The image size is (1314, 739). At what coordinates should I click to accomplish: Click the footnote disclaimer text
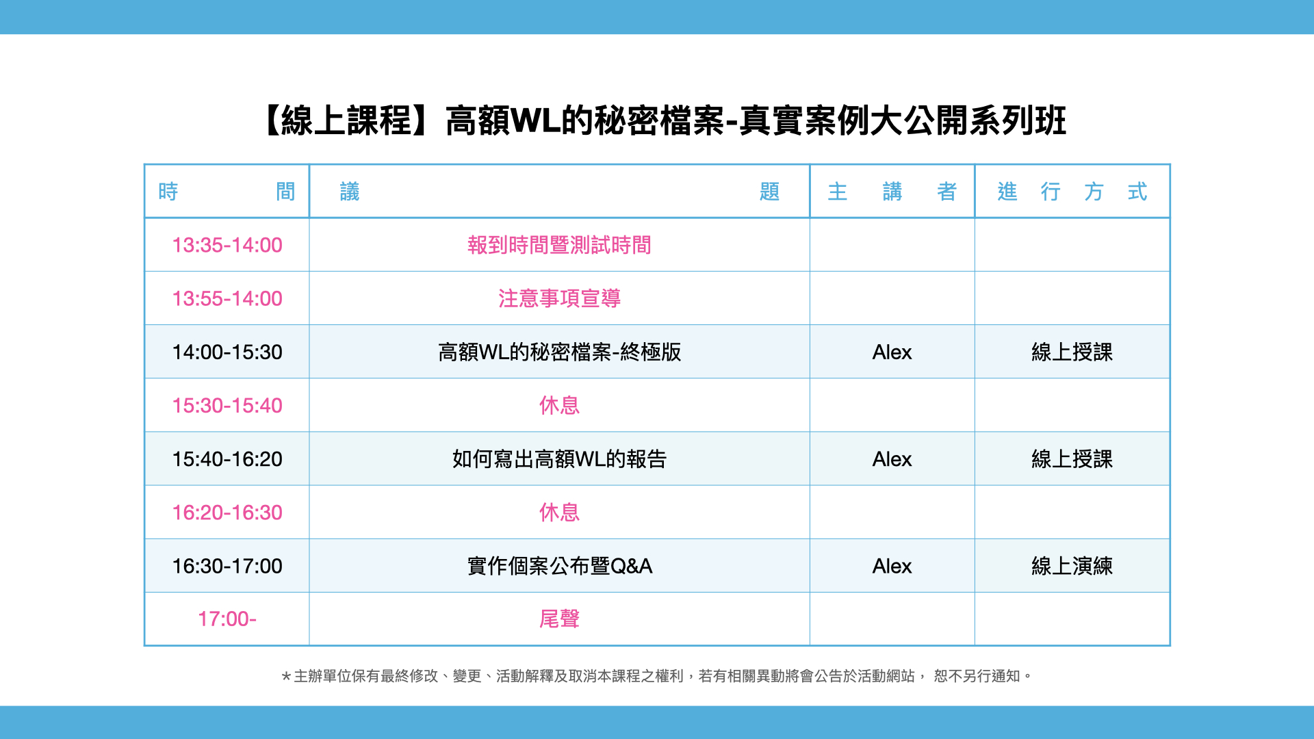tap(656, 676)
